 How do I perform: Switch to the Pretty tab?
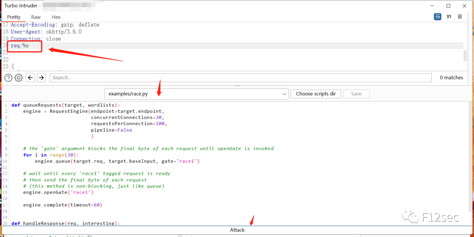pos(14,17)
